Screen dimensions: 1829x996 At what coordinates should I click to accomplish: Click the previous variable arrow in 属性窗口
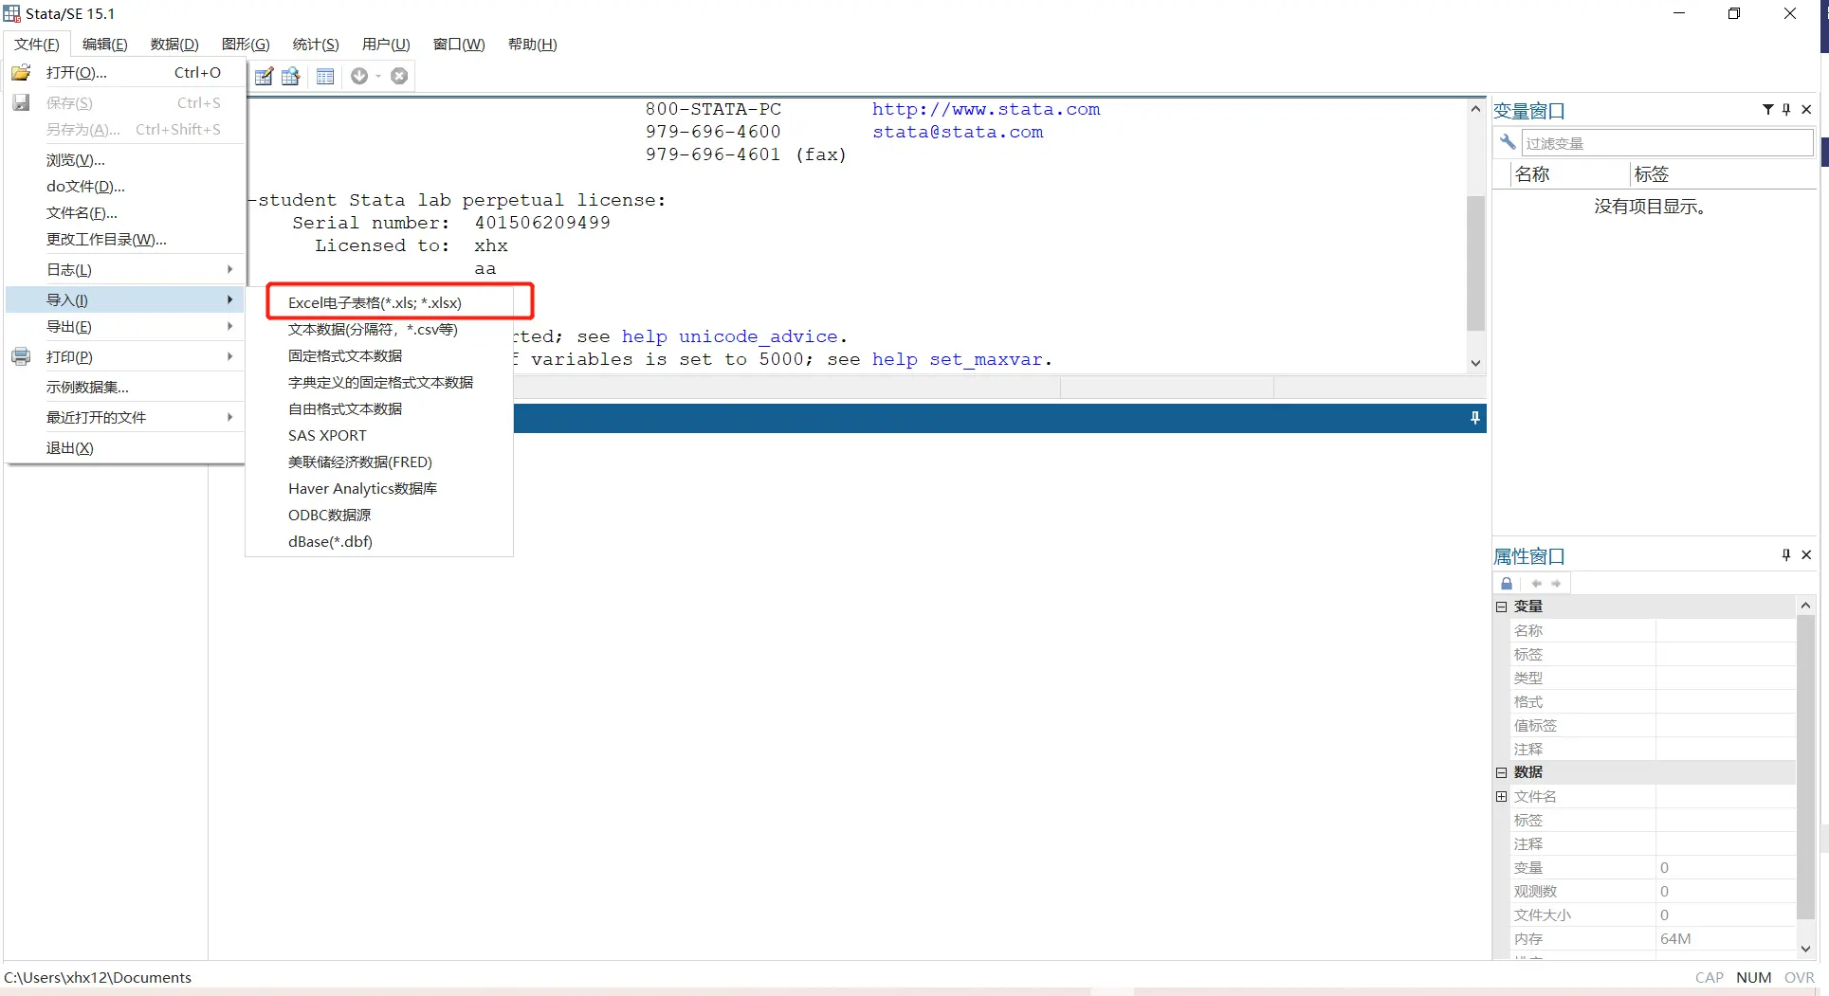[1536, 584]
